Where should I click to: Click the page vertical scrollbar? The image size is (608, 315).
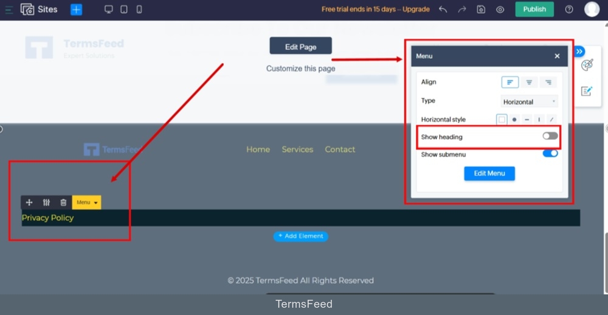click(x=606, y=263)
